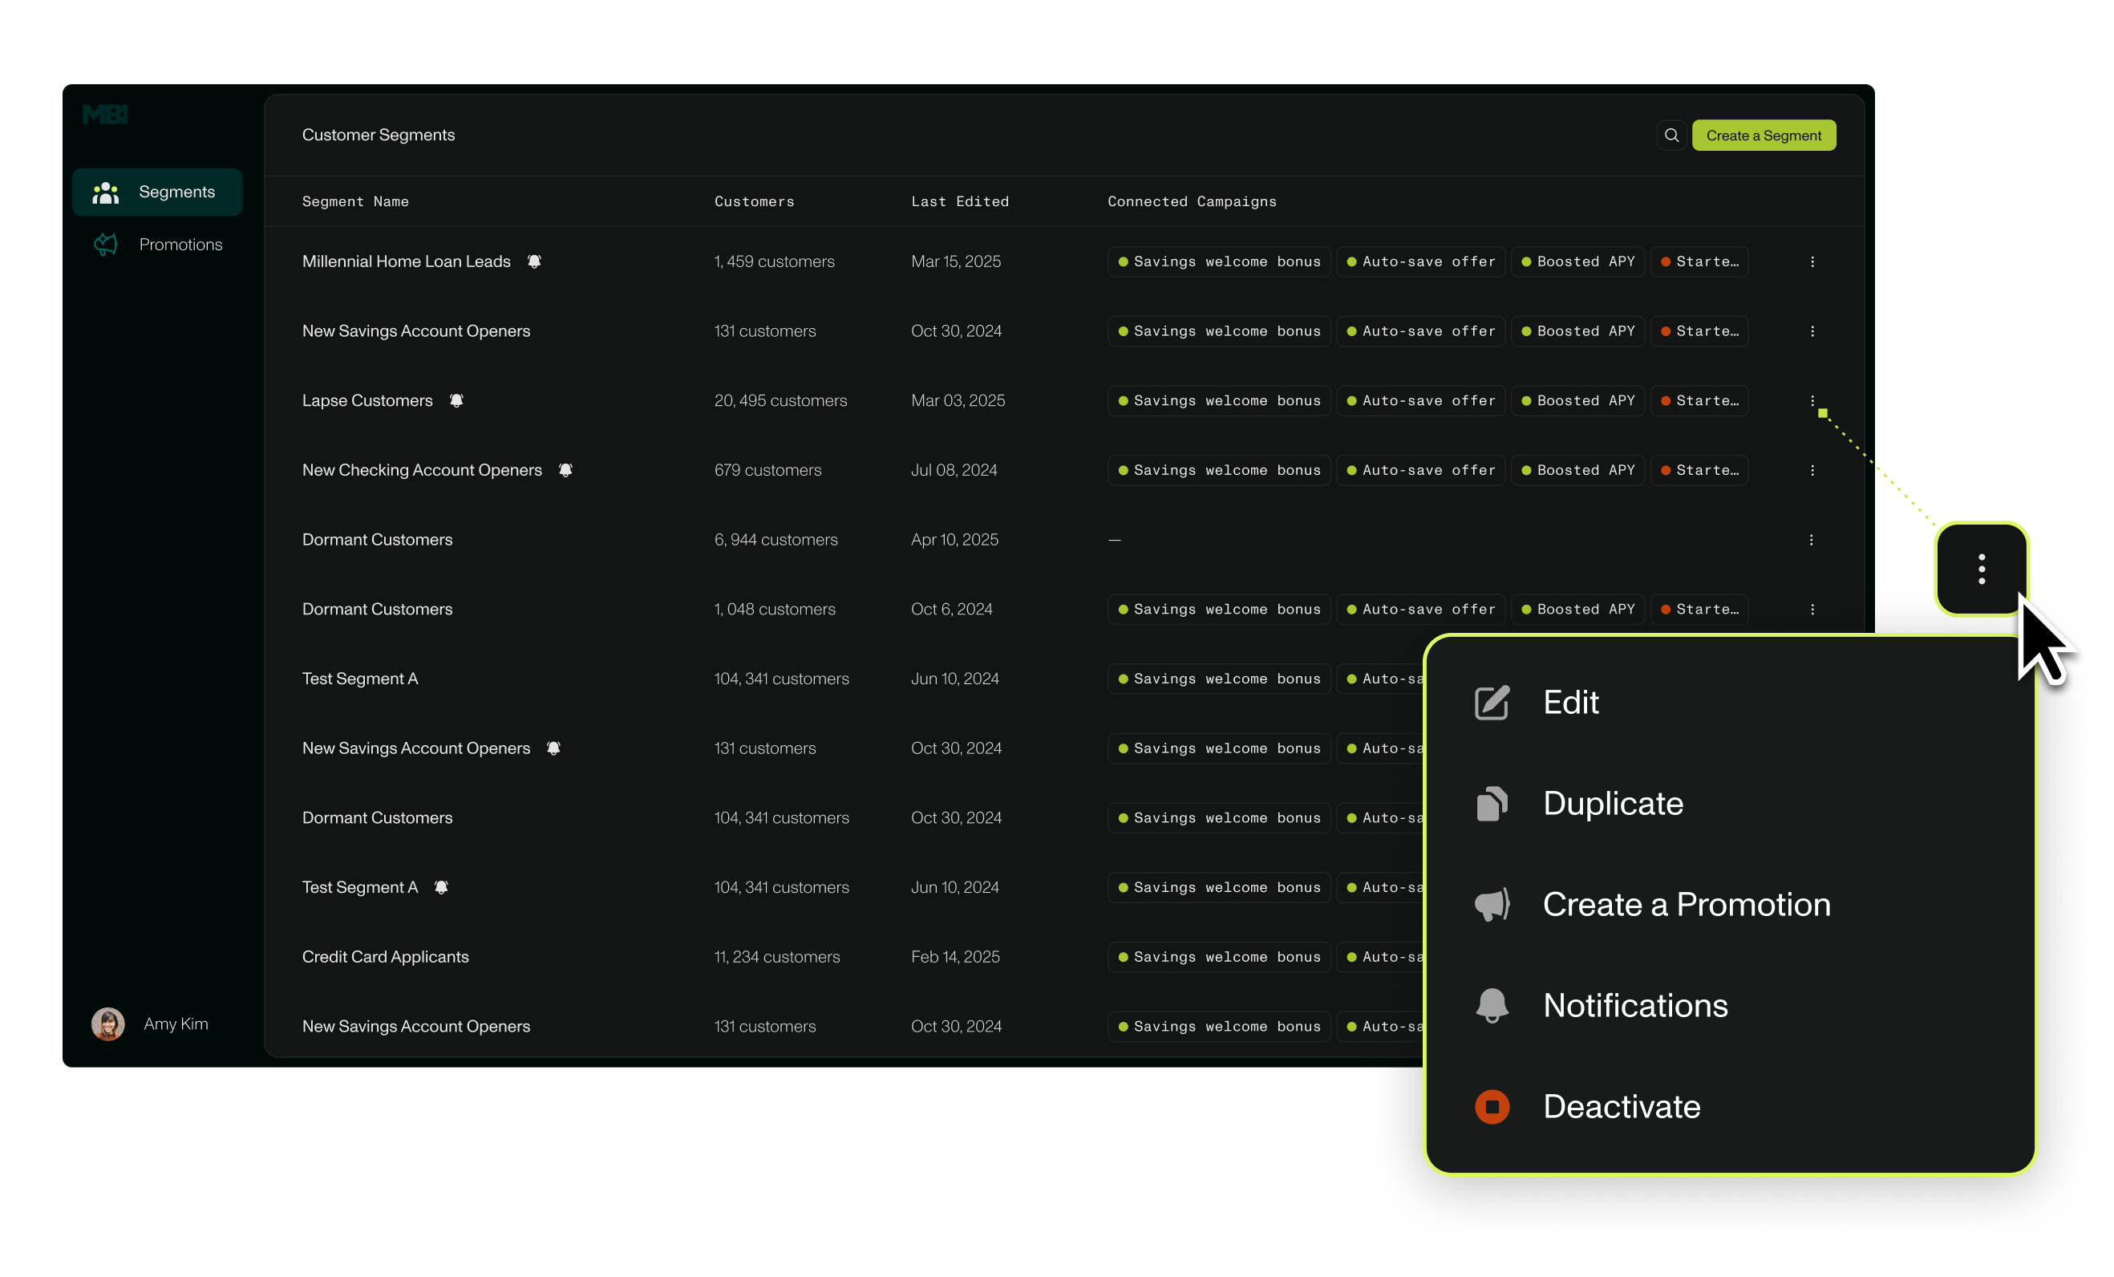Click bell icon beside Millennial Home Loan Leads
This screenshot has height=1277, width=2114.
pos(533,261)
